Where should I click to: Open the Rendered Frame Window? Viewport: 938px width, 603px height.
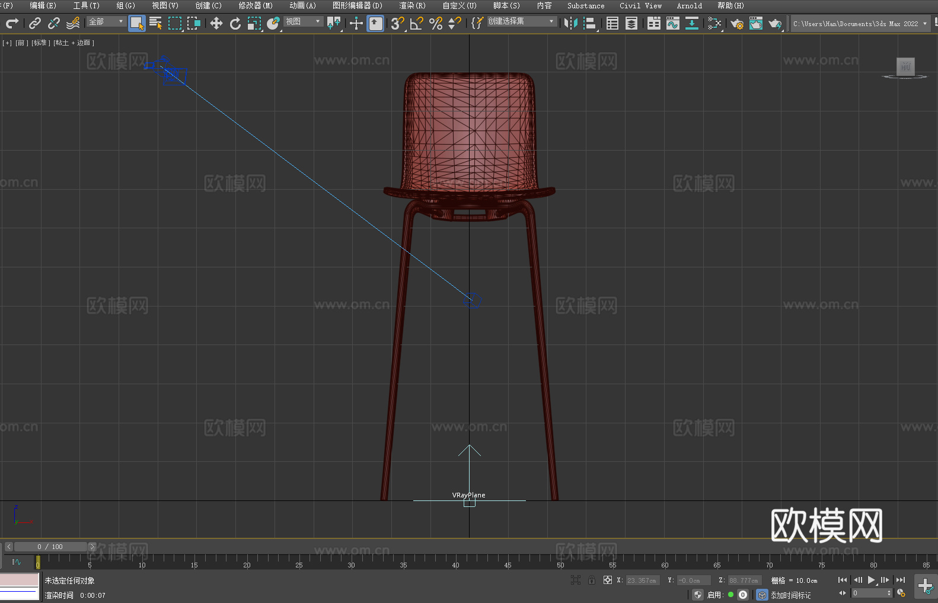[756, 23]
